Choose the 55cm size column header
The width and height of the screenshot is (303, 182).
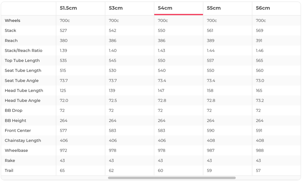tap(214, 8)
